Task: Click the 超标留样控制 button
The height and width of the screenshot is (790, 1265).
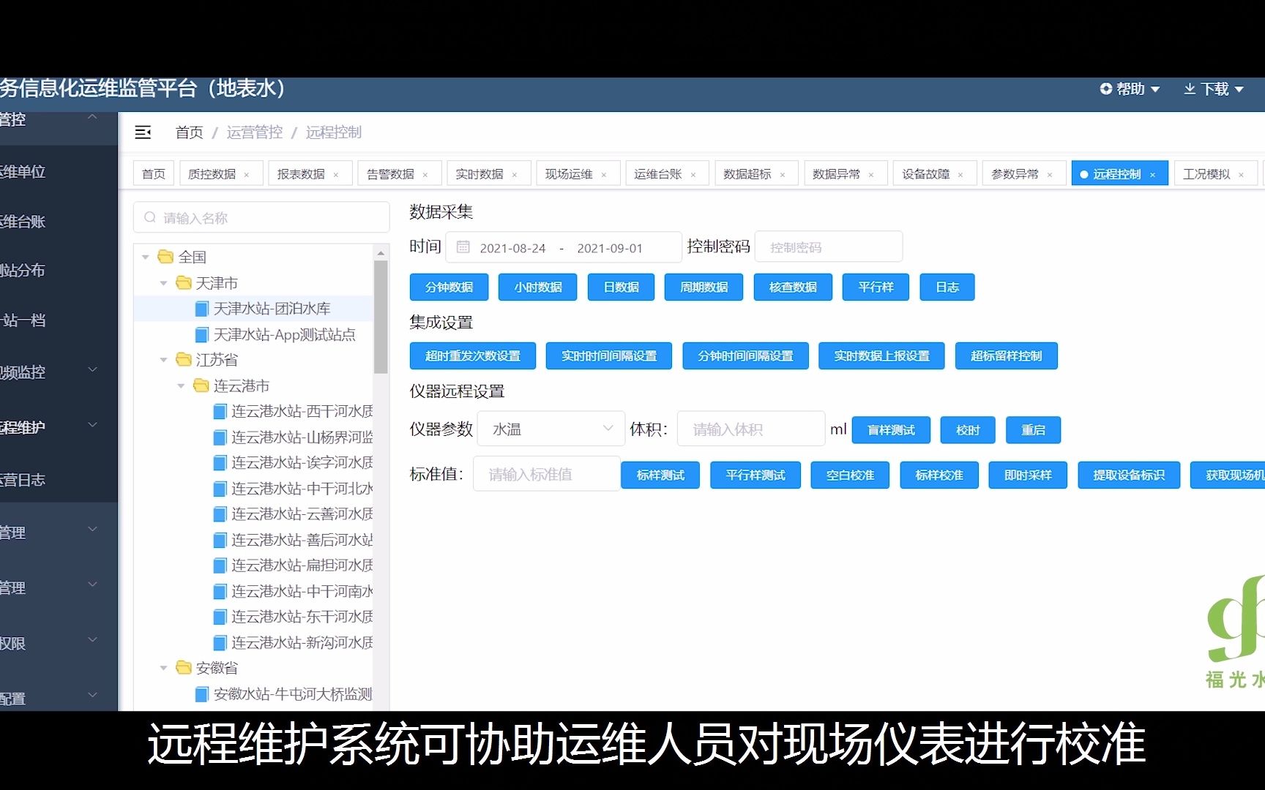Action: pyautogui.click(x=1007, y=356)
